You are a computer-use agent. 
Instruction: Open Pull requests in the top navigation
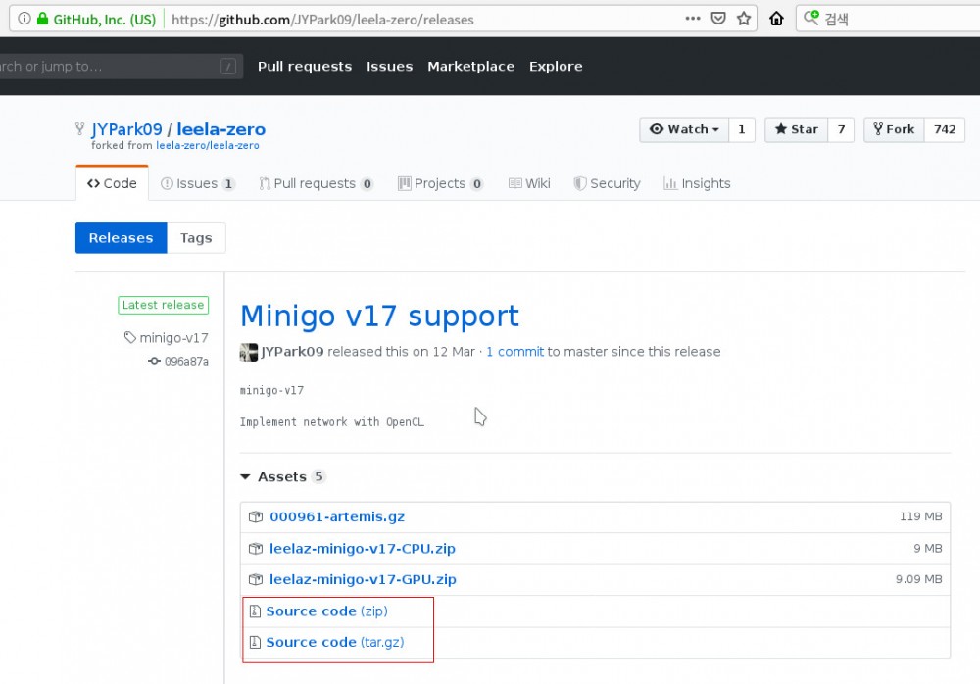[x=305, y=67]
